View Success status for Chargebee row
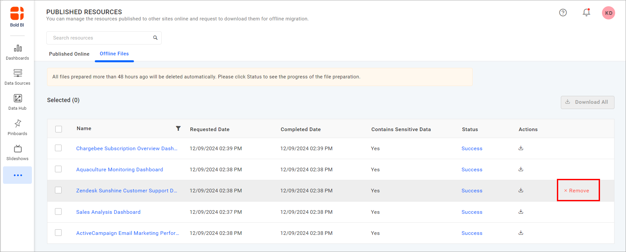The height and width of the screenshot is (252, 626). pyautogui.click(x=472, y=149)
